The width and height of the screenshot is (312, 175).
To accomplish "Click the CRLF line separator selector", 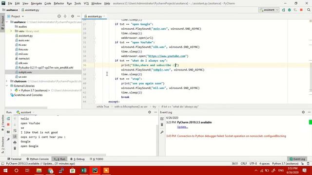I will (x=244, y=163).
